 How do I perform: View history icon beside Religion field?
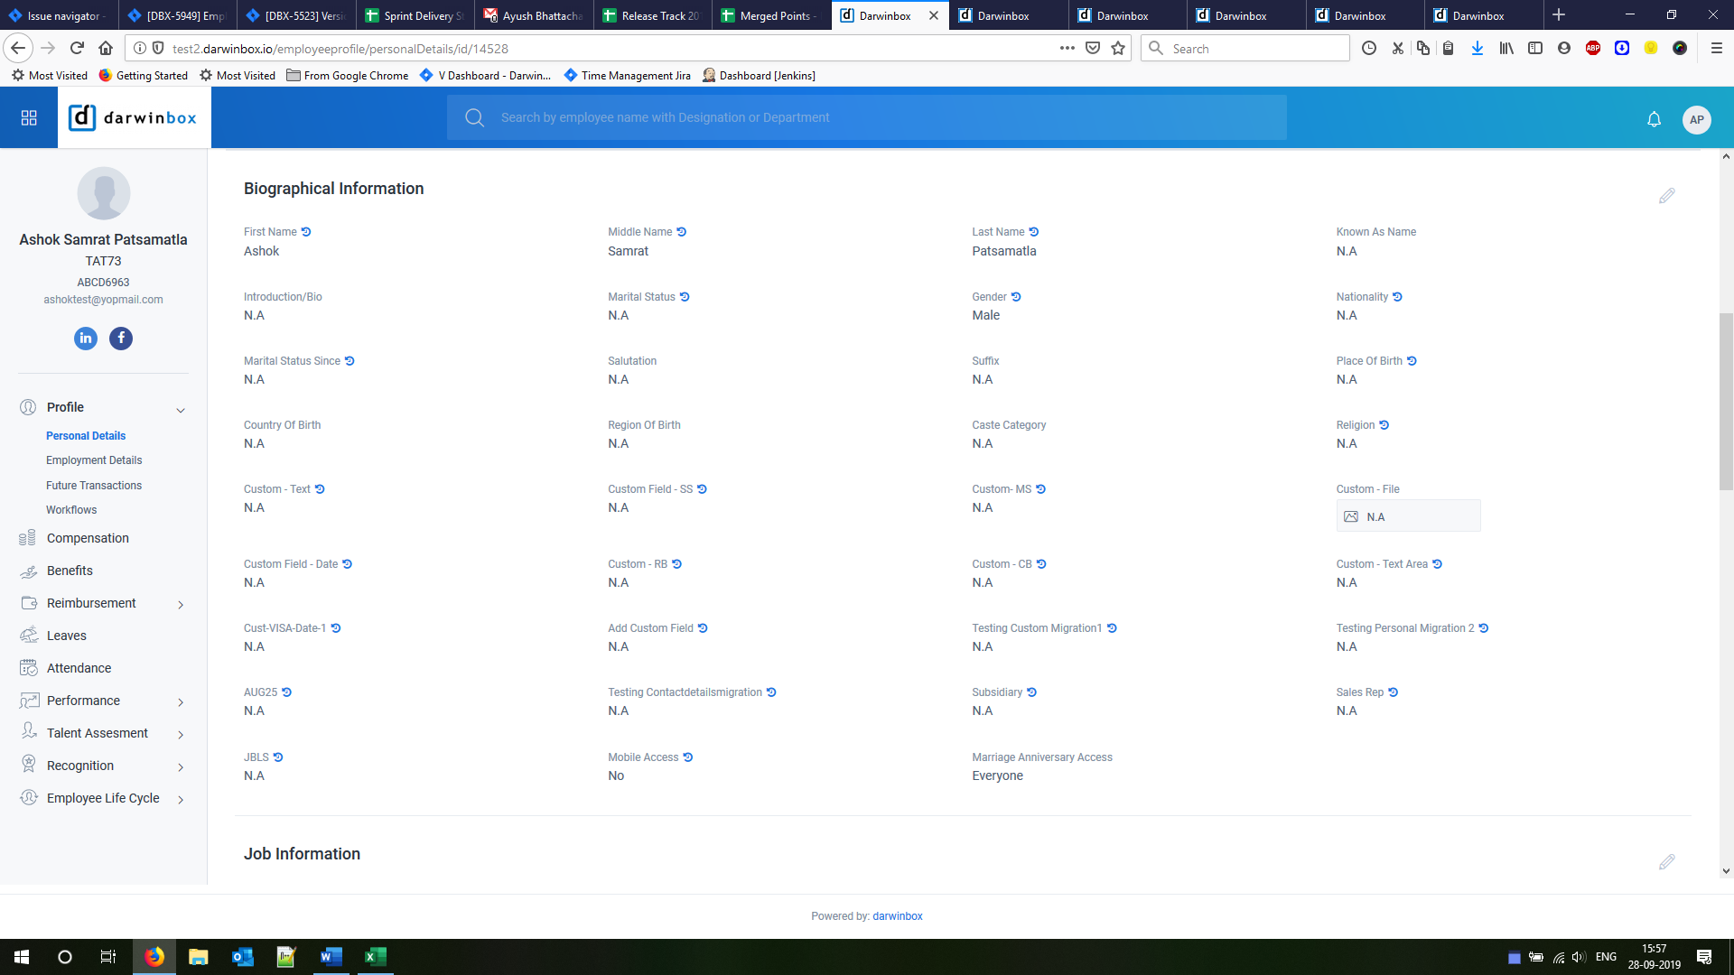pos(1384,425)
